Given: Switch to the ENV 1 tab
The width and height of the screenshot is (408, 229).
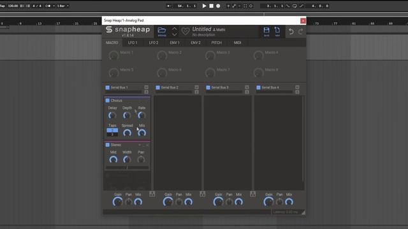Looking at the screenshot, I should tap(175, 43).
